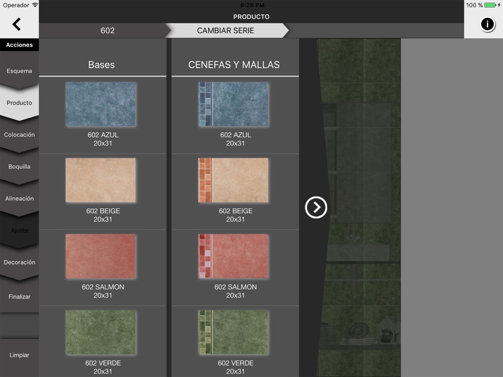Click the 602 SALMON label under Cenefas y Mallas
Image resolution: width=503 pixels, height=377 pixels.
[x=235, y=287]
